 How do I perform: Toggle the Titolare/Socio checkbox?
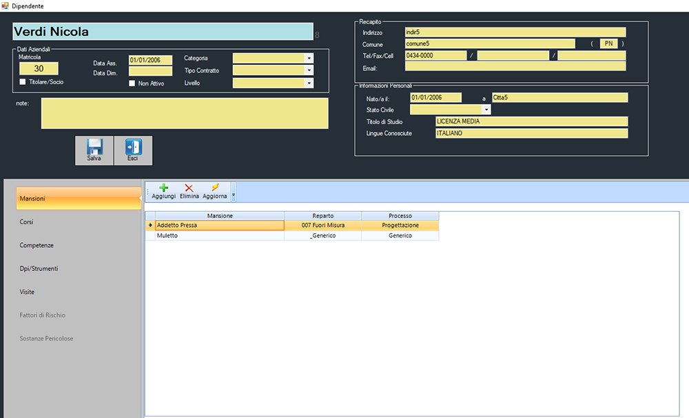[x=23, y=82]
